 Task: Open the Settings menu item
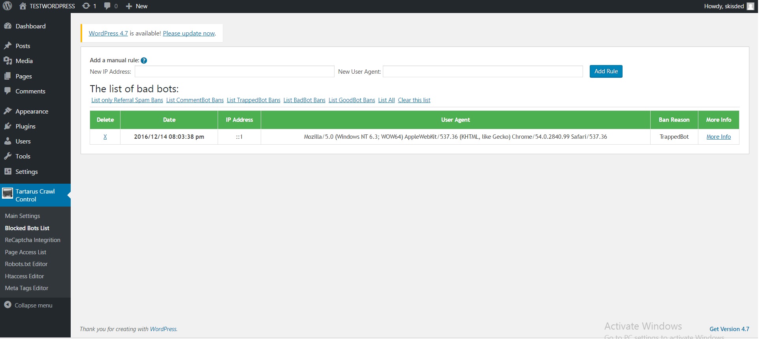(x=26, y=171)
